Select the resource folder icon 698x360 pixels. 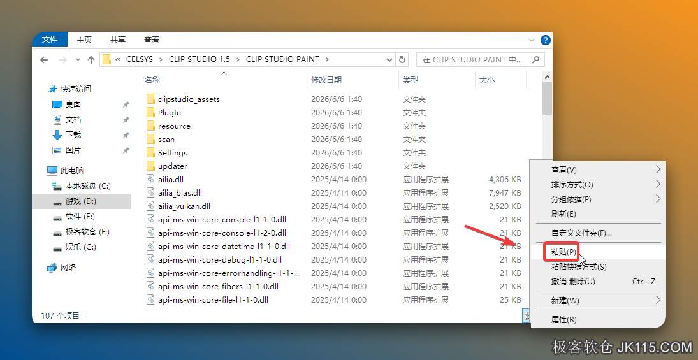[x=150, y=126]
